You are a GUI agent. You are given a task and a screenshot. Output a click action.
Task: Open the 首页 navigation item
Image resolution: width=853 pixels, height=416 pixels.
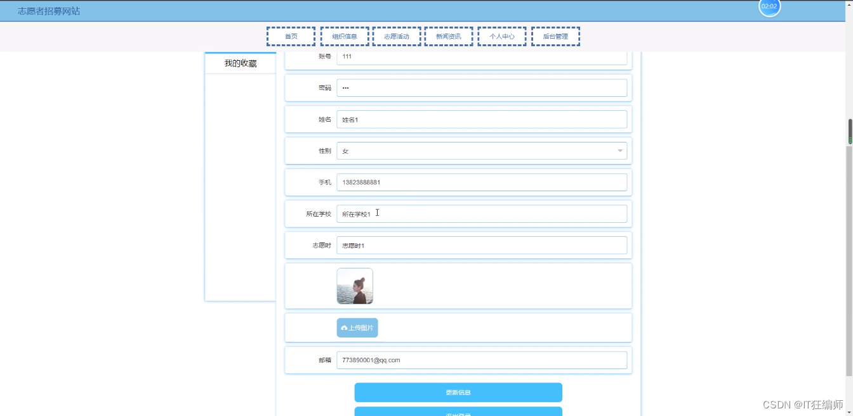[291, 37]
